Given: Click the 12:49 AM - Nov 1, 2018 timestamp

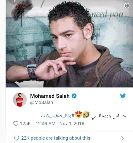Looking at the screenshot, I should [60, 124].
